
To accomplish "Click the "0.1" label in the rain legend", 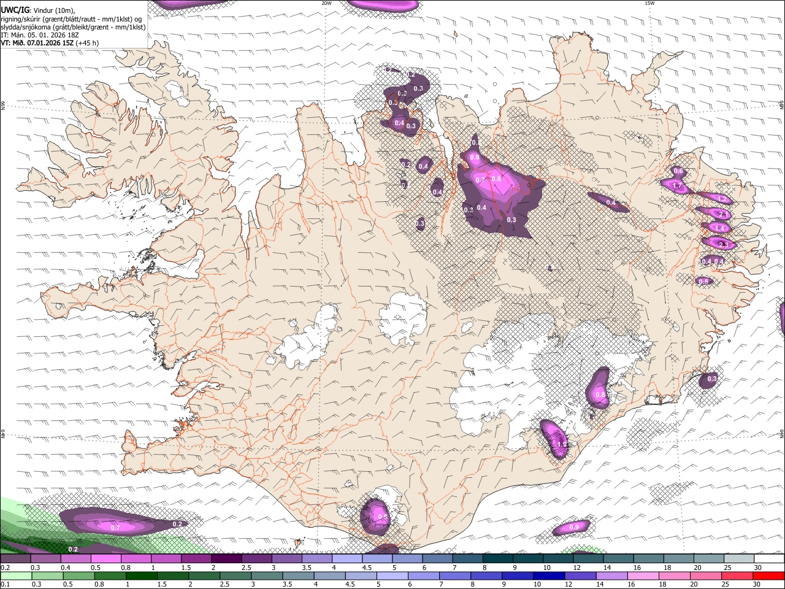I will pyautogui.click(x=4, y=584).
